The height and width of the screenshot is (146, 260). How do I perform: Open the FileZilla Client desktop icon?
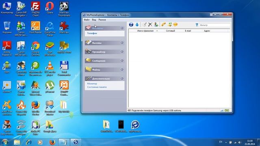pyautogui.click(x=35, y=9)
